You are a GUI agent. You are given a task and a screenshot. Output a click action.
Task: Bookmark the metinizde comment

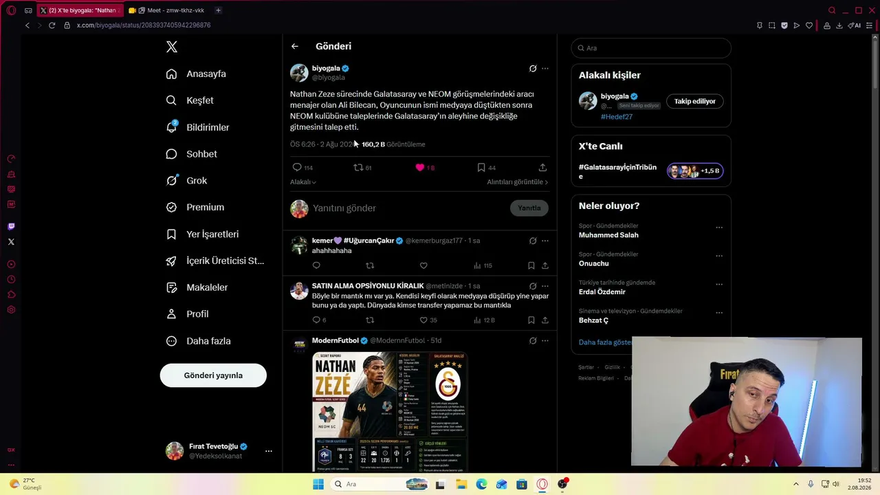(531, 320)
